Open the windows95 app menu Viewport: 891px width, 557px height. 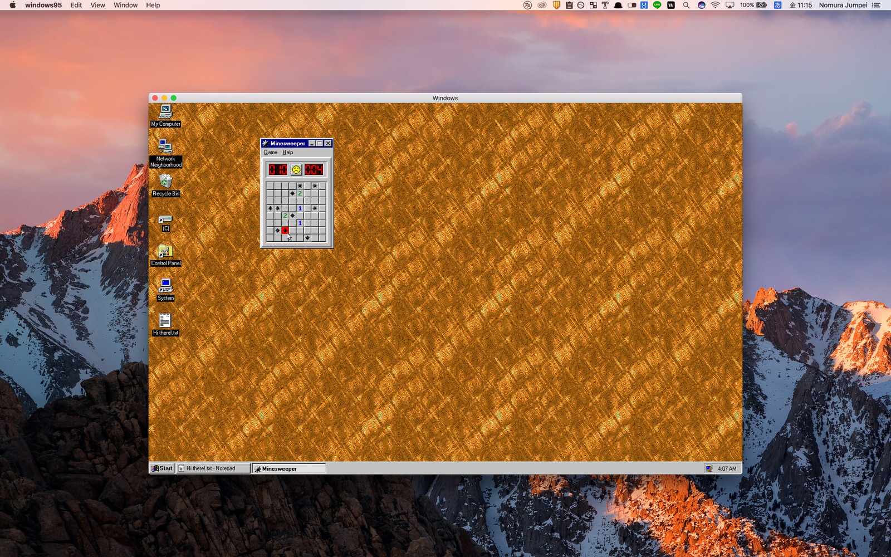pos(43,5)
